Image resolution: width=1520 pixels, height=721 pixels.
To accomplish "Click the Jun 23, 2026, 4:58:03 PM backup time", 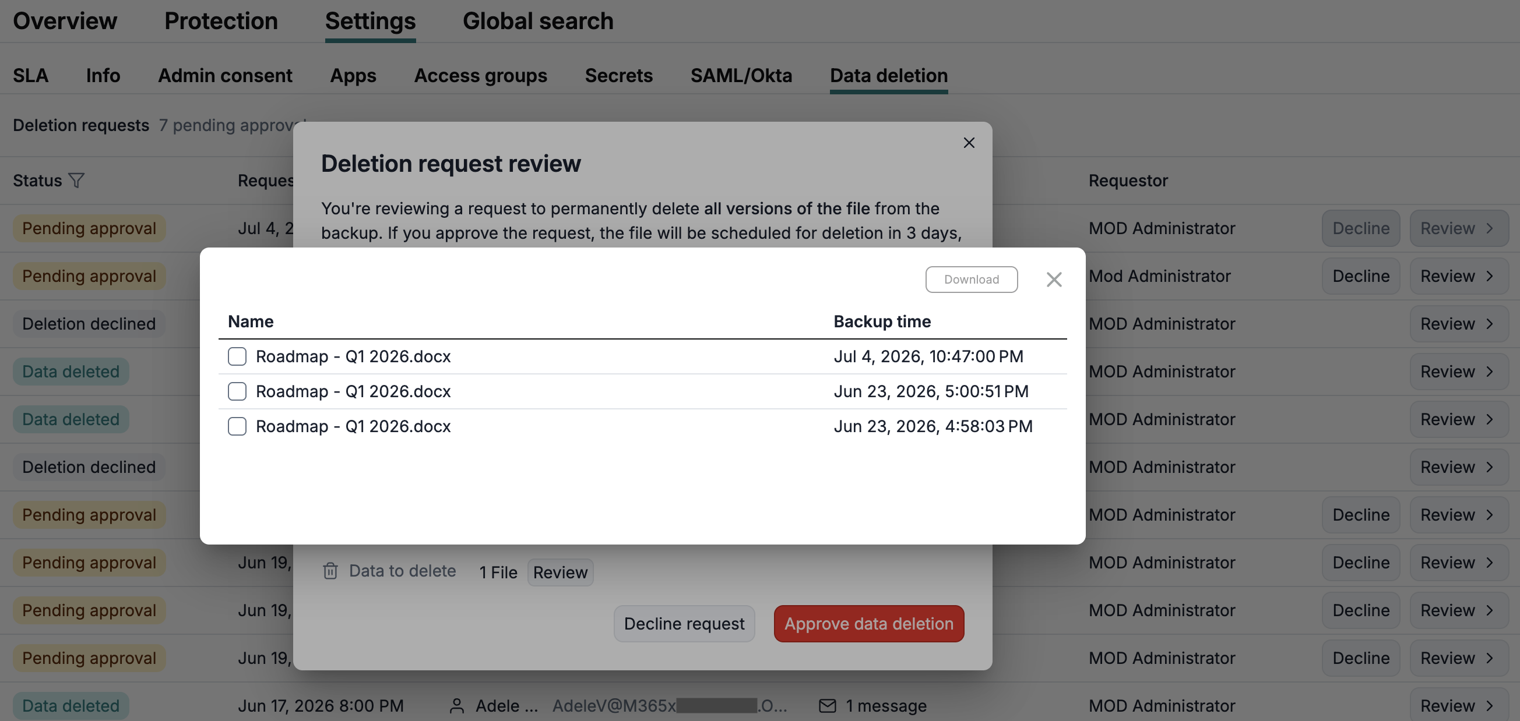I will pyautogui.click(x=933, y=426).
